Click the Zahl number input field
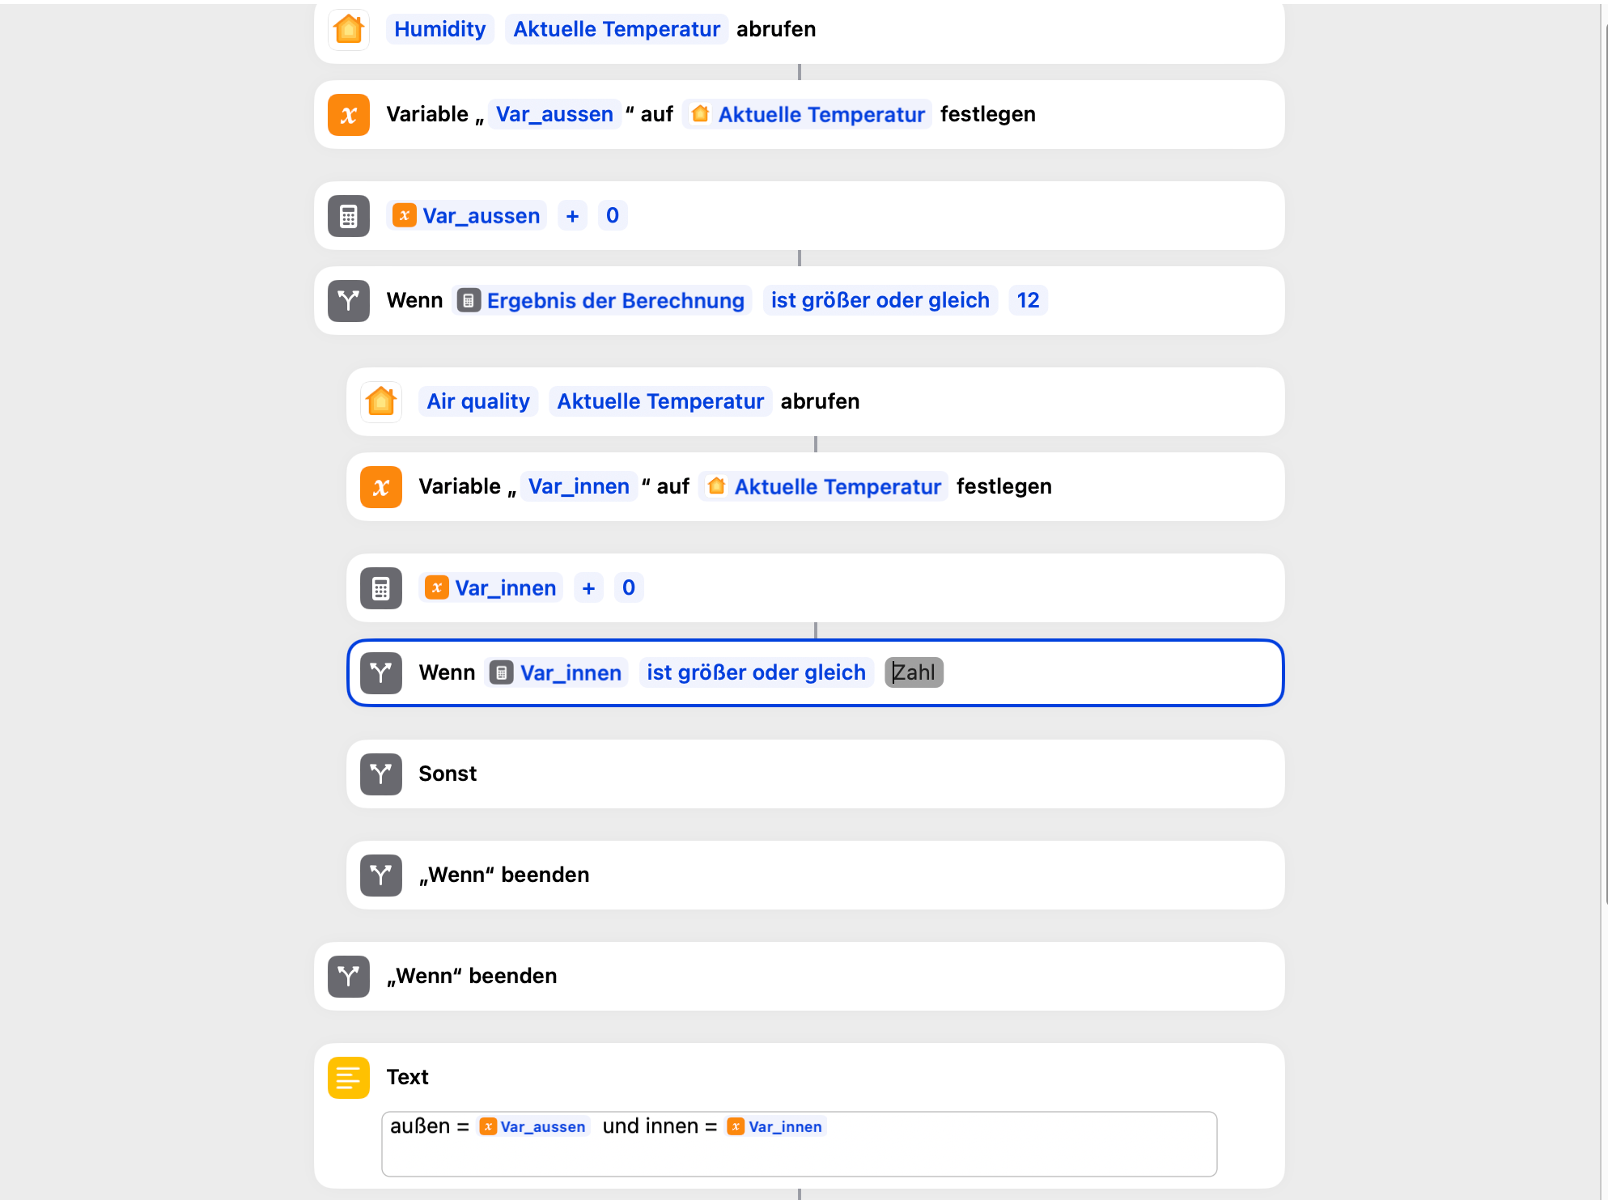The width and height of the screenshot is (1608, 1200). tap(914, 673)
